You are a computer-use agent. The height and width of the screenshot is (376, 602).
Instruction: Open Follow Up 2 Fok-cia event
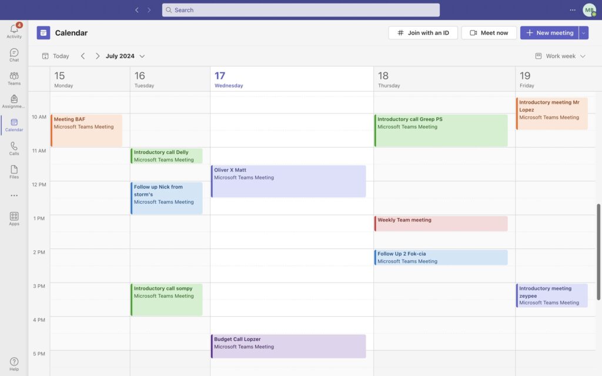click(441, 257)
